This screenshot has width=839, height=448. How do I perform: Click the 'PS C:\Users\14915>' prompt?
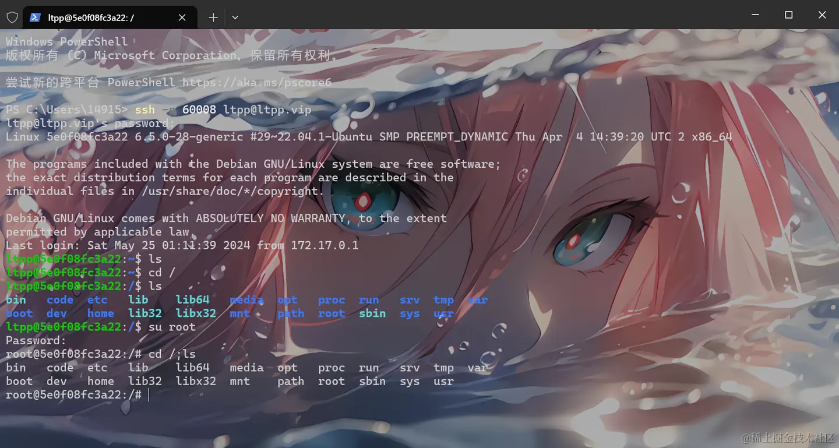(66, 110)
